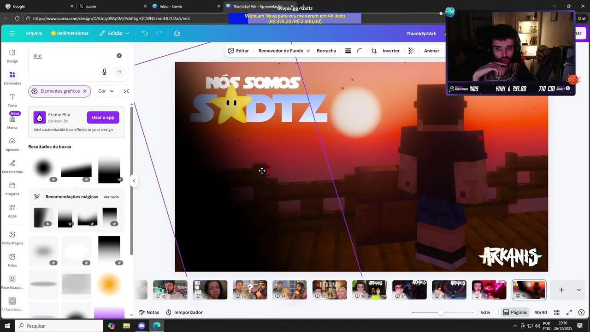This screenshot has width=590, height=332.
Task: Open the Ferramentas tools panel
Action: (12, 166)
